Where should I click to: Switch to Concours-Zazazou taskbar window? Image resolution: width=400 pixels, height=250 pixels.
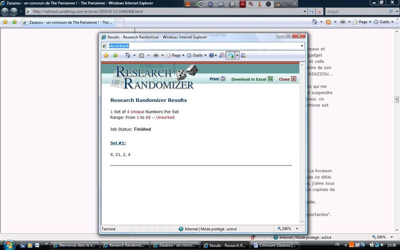pyautogui.click(x=276, y=245)
